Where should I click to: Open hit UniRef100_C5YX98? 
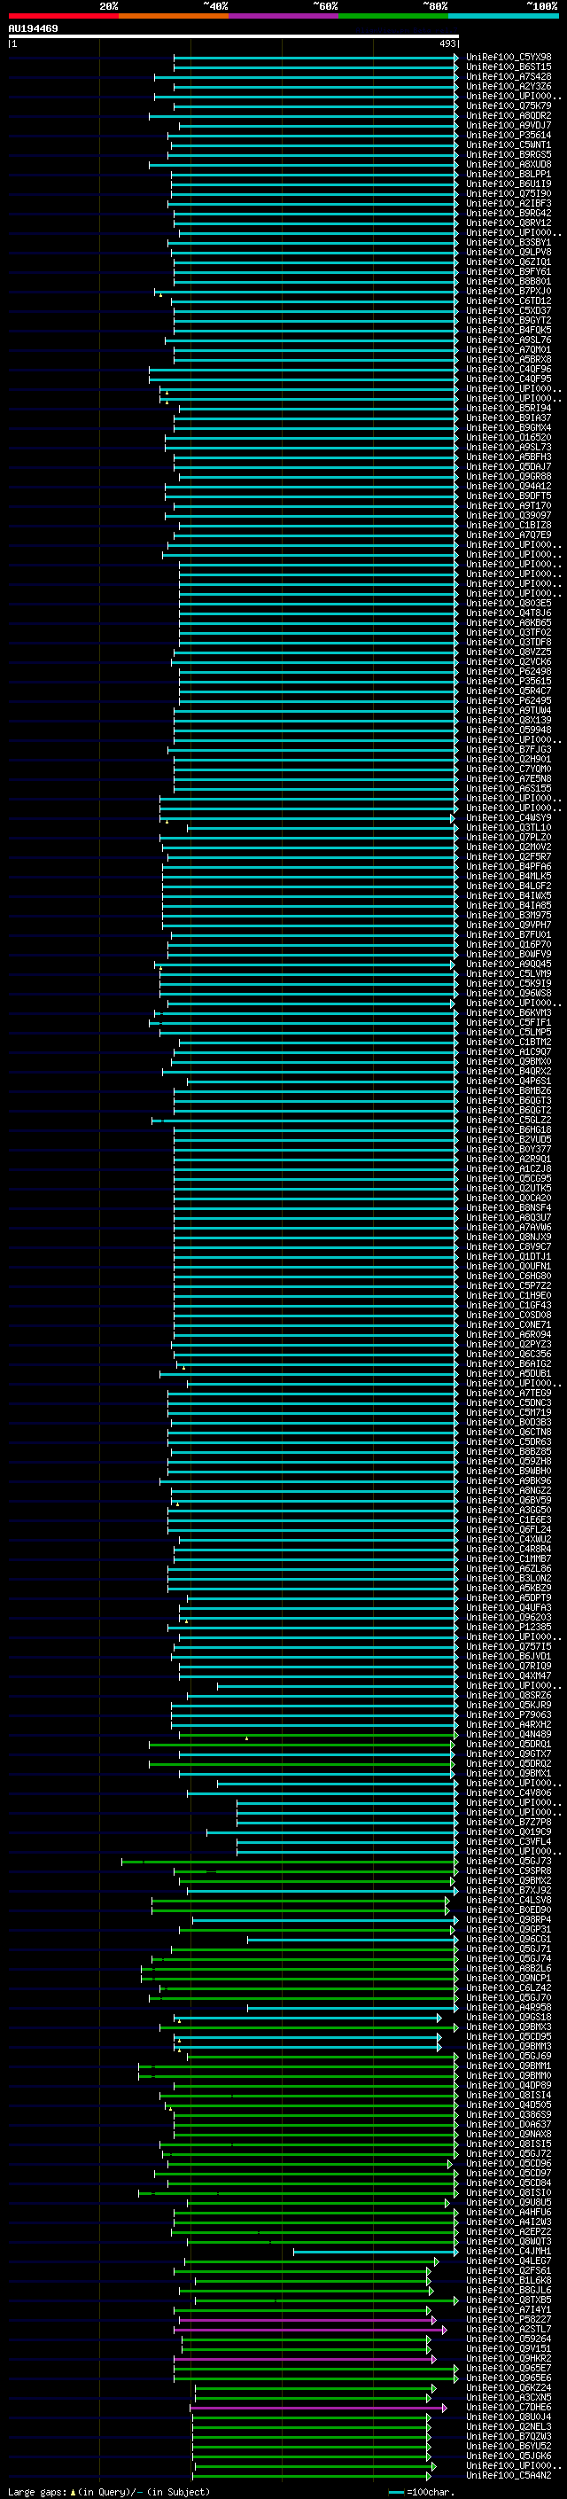coord(509,58)
